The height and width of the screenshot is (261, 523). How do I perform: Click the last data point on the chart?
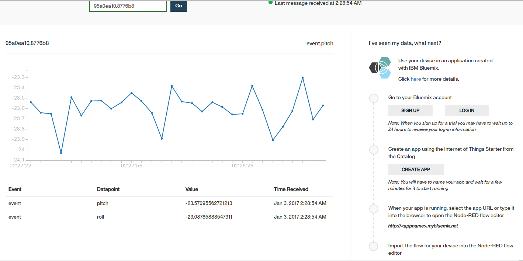(323, 105)
